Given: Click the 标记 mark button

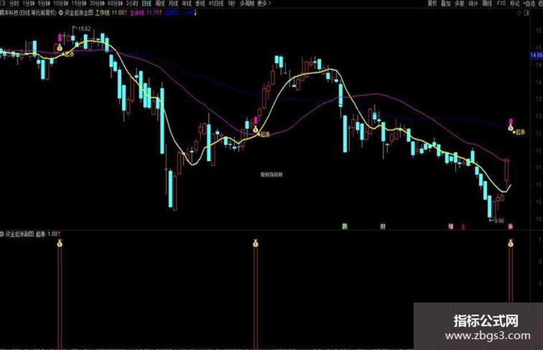Looking at the screenshot, I should point(515,3).
